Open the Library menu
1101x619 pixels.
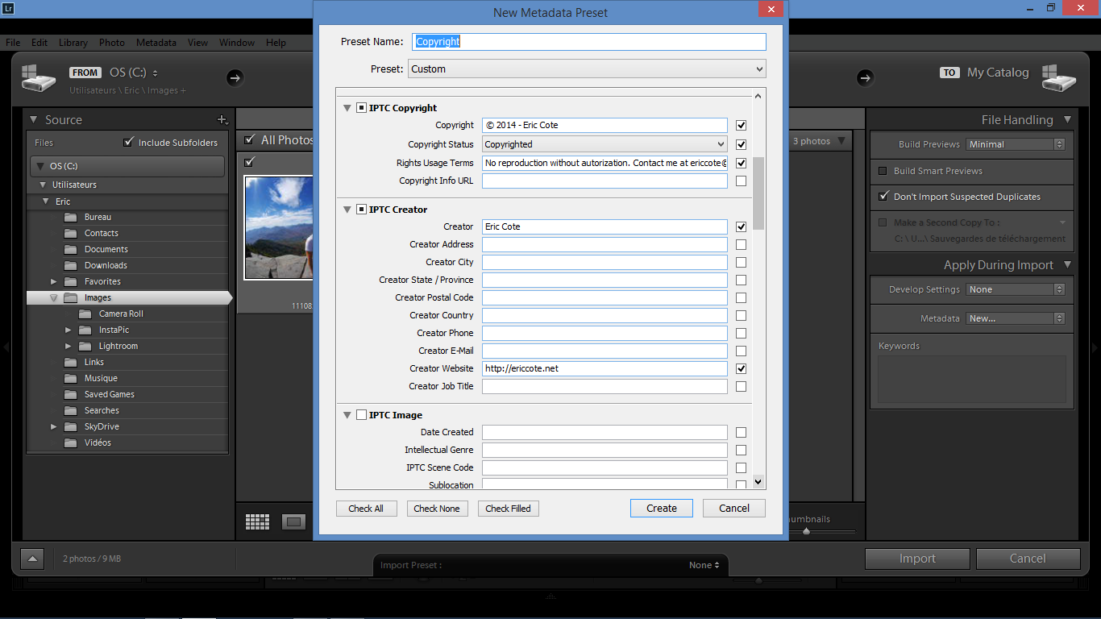pos(73,43)
